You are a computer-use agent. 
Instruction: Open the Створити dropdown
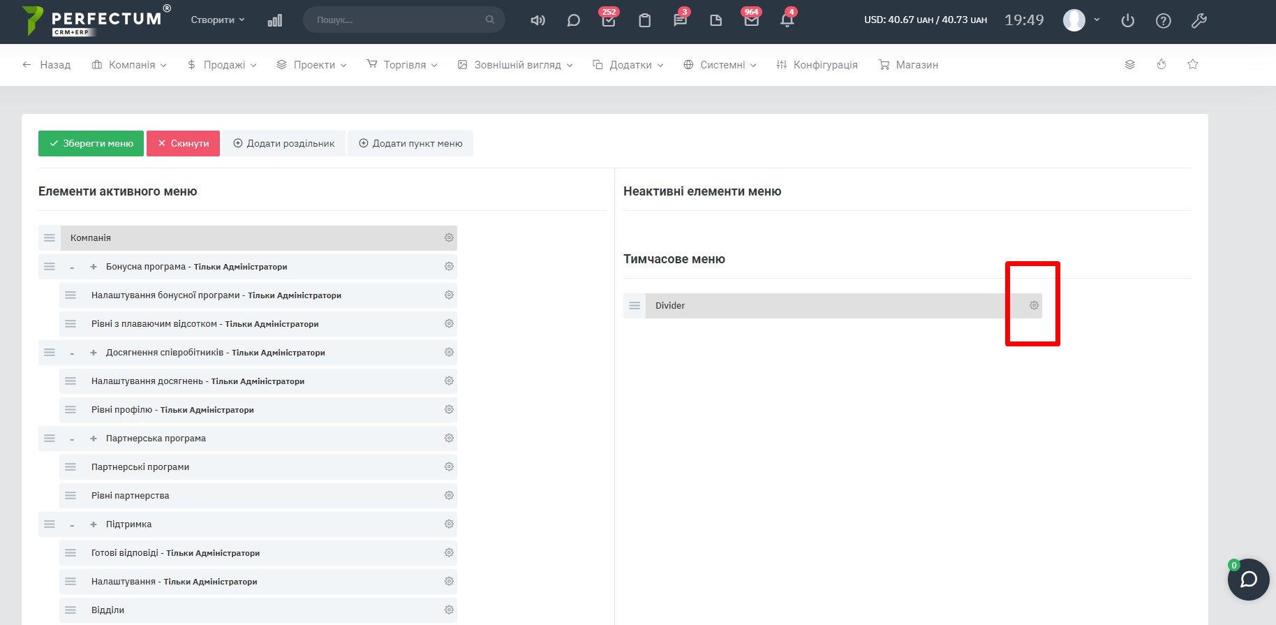218,20
